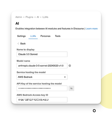
Task: Click AI in the breadcrumb
Action: click(x=38, y=17)
